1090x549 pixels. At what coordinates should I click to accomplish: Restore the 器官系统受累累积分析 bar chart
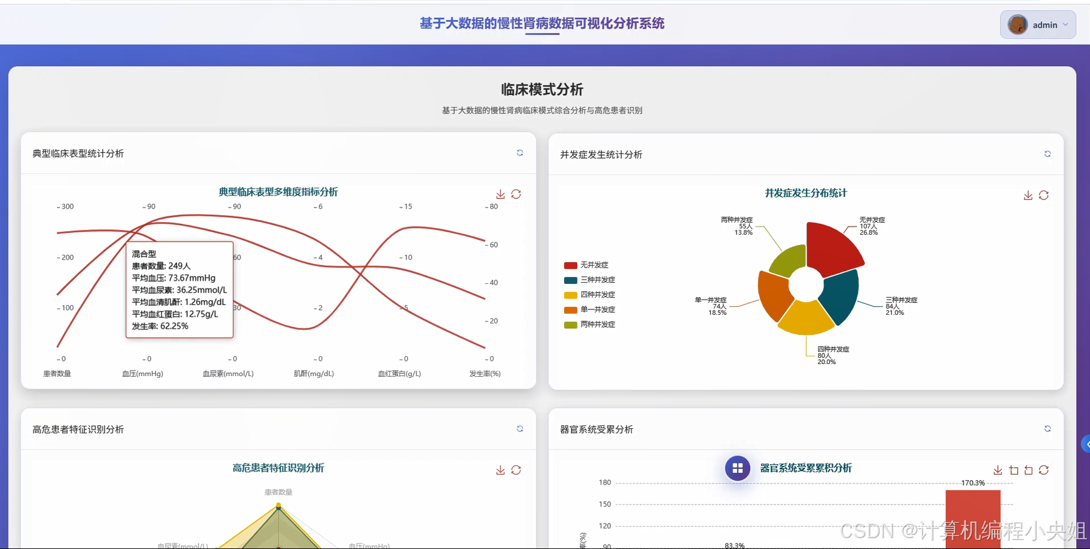[1044, 470]
